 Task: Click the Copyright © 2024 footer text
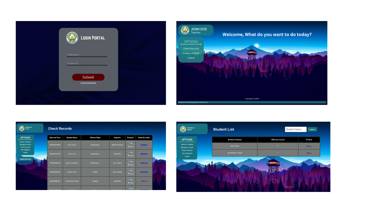point(252,99)
